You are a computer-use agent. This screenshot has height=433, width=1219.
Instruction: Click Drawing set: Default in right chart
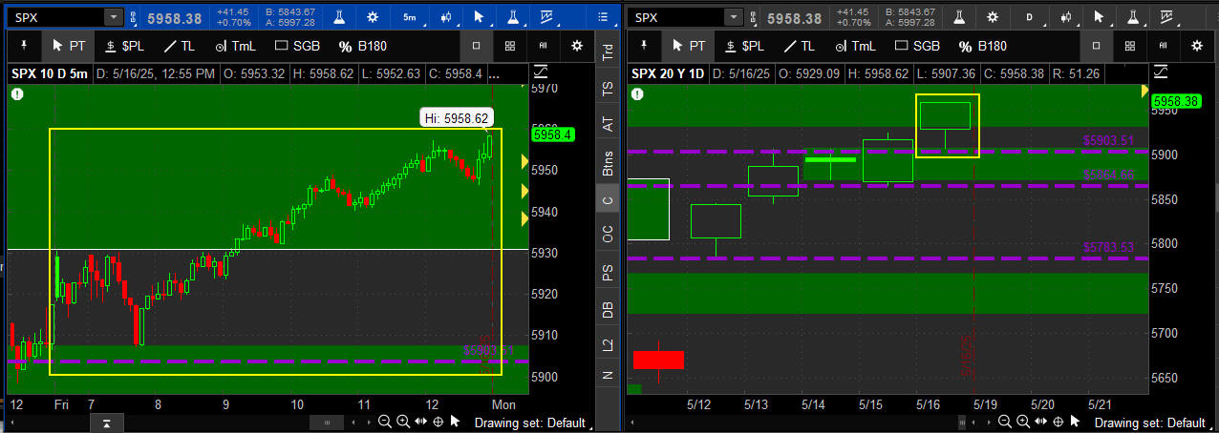pos(1149,423)
